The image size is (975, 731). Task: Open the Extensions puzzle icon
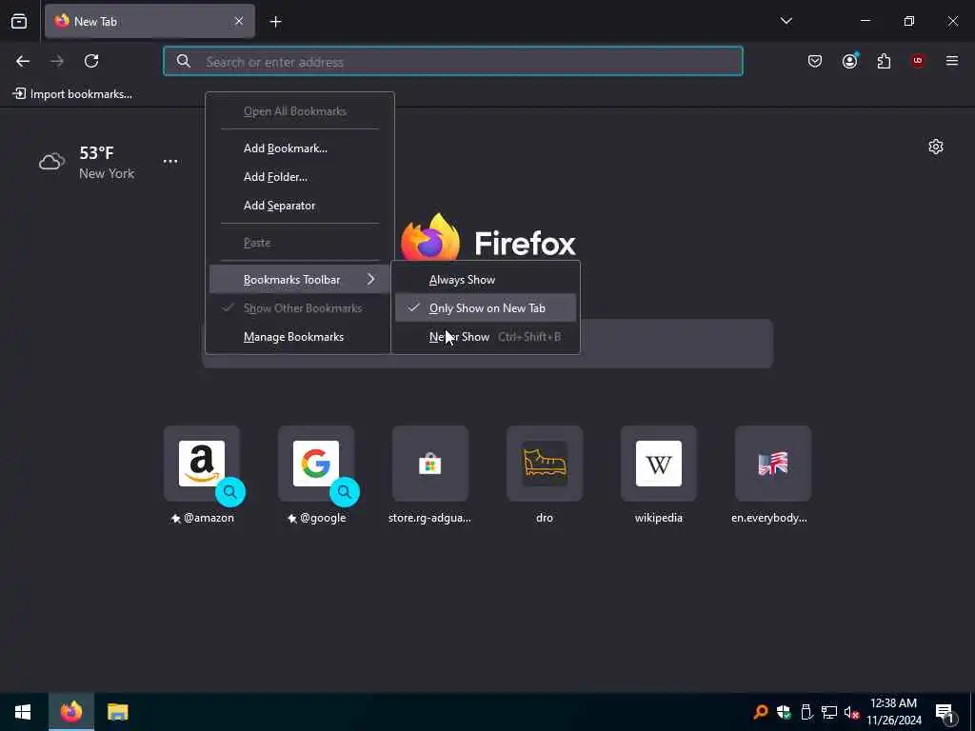tap(884, 61)
